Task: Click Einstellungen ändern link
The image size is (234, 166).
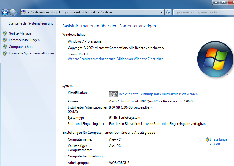Action: click(x=219, y=141)
